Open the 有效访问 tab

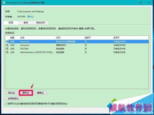click(x=41, y=23)
